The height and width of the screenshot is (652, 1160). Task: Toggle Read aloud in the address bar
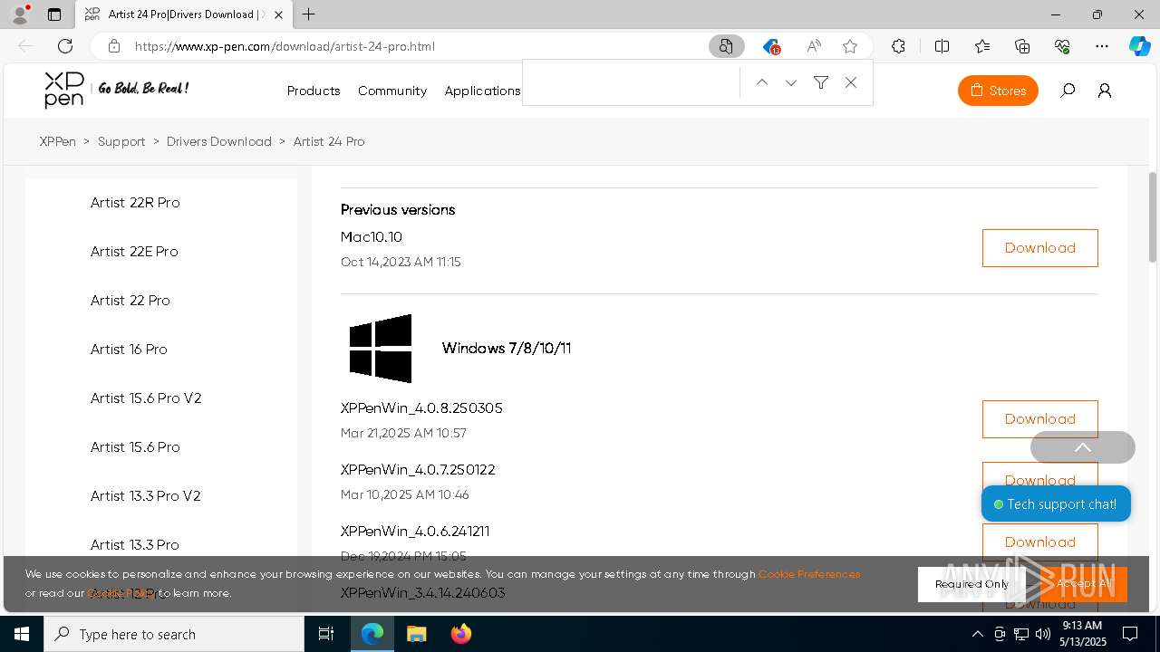tap(814, 46)
